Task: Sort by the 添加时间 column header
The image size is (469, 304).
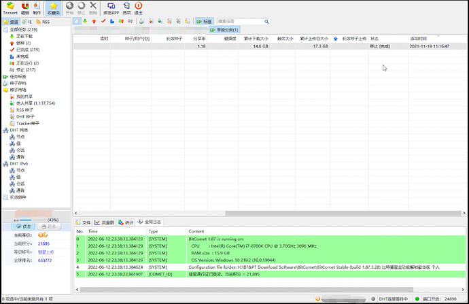Action: point(419,39)
